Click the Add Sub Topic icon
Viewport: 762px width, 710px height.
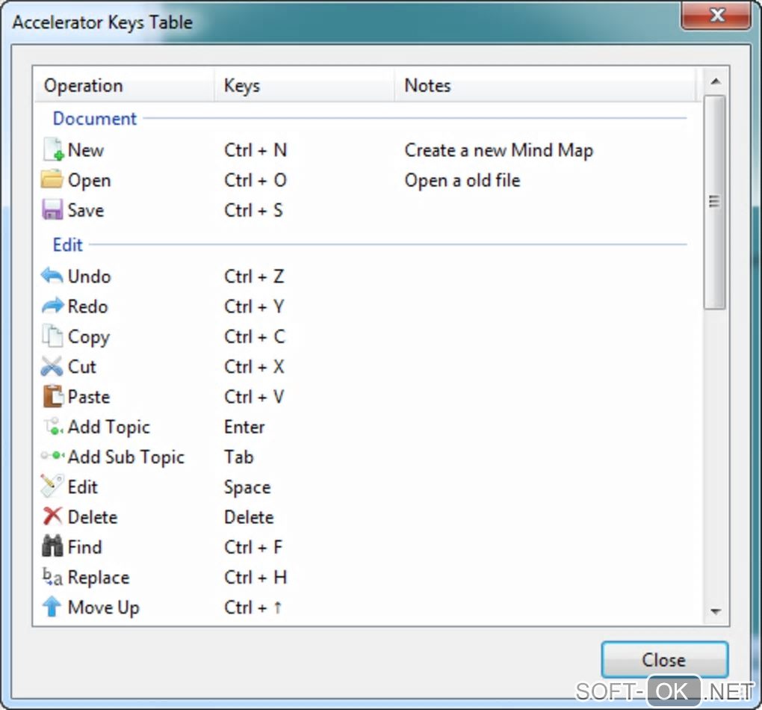tap(52, 457)
